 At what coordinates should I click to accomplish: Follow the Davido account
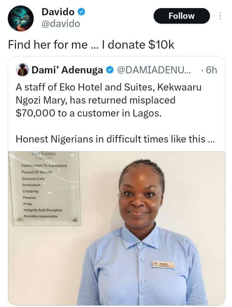(181, 16)
